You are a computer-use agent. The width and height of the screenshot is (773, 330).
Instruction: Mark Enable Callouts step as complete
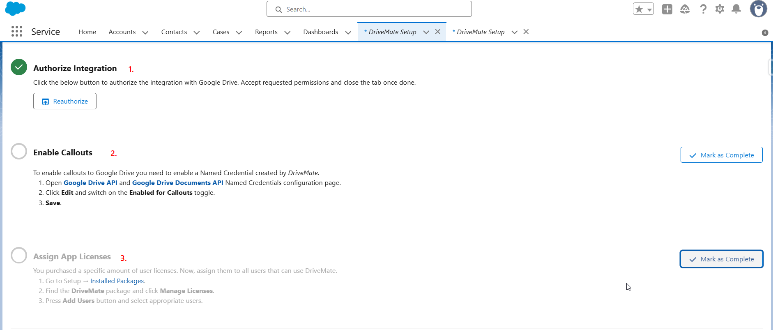tap(721, 155)
